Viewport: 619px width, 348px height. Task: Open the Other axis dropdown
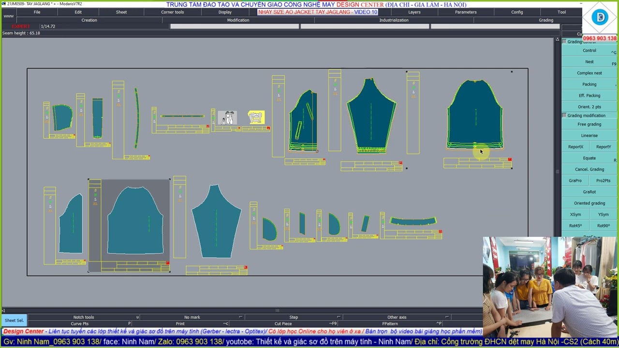(x=397, y=317)
